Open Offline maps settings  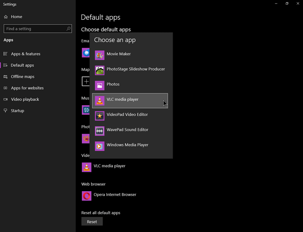(38, 76)
